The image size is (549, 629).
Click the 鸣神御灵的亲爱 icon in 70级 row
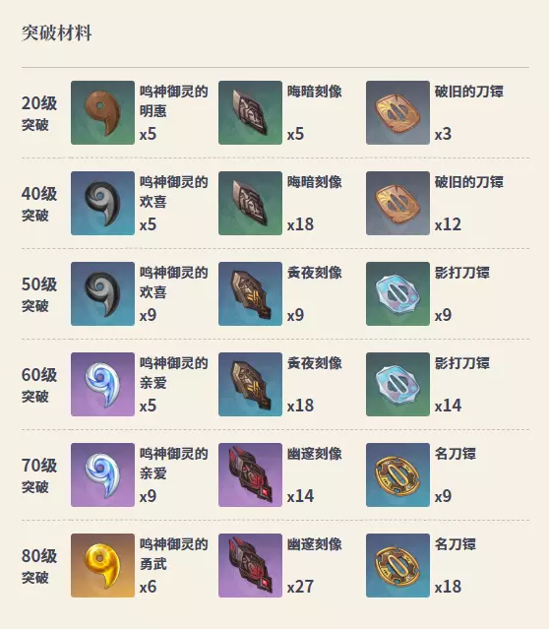(102, 475)
